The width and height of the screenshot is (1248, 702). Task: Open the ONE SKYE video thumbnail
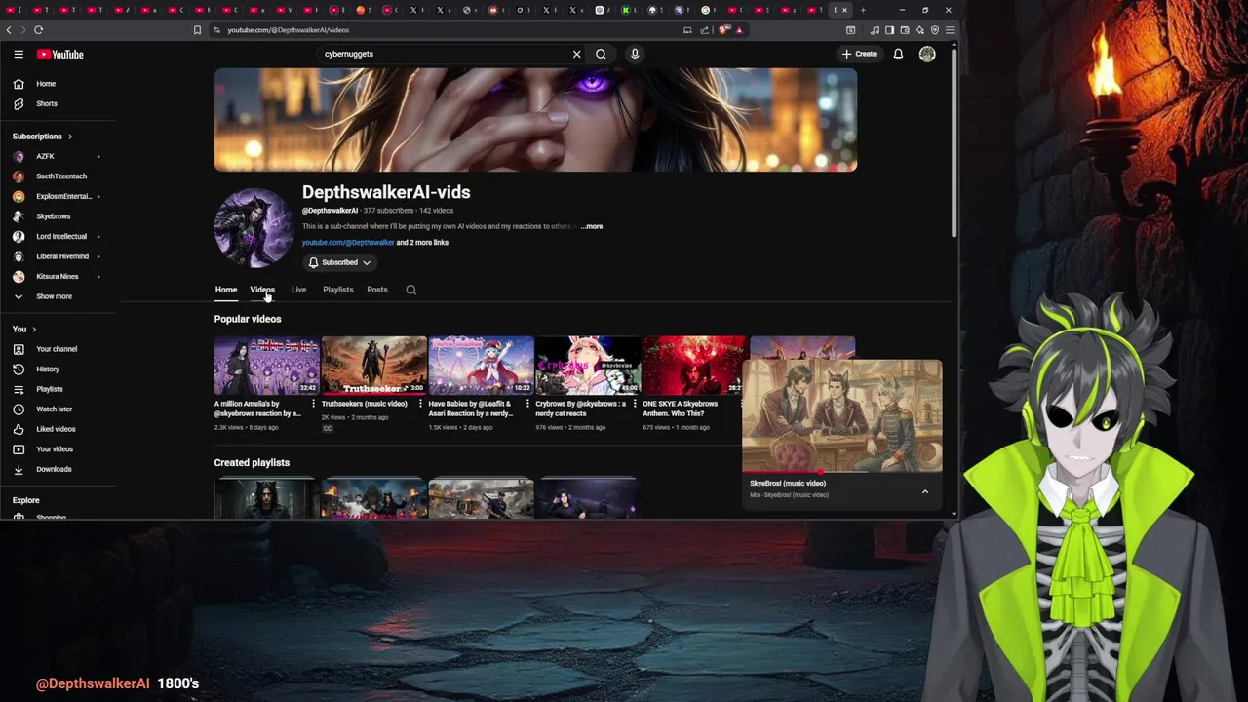(x=693, y=366)
